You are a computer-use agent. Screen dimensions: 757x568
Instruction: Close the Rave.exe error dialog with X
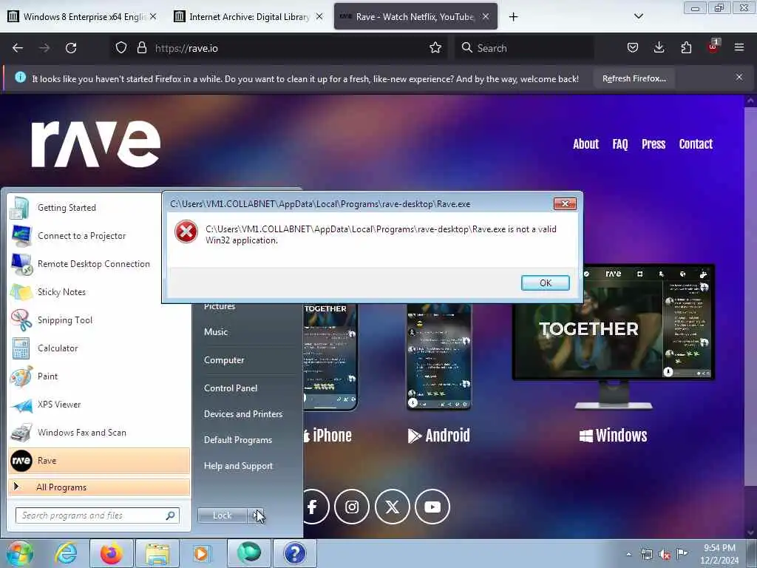pos(565,204)
